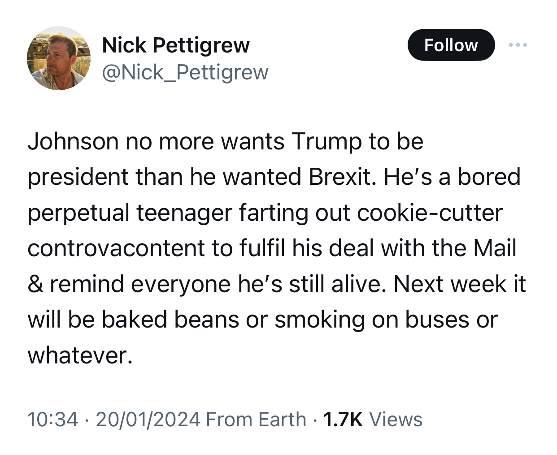View the 1.7K Views count

point(372,420)
